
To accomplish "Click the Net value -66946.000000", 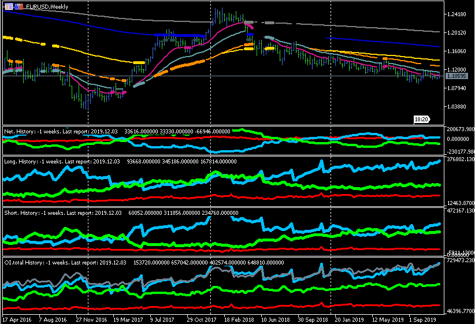I will pos(212,132).
